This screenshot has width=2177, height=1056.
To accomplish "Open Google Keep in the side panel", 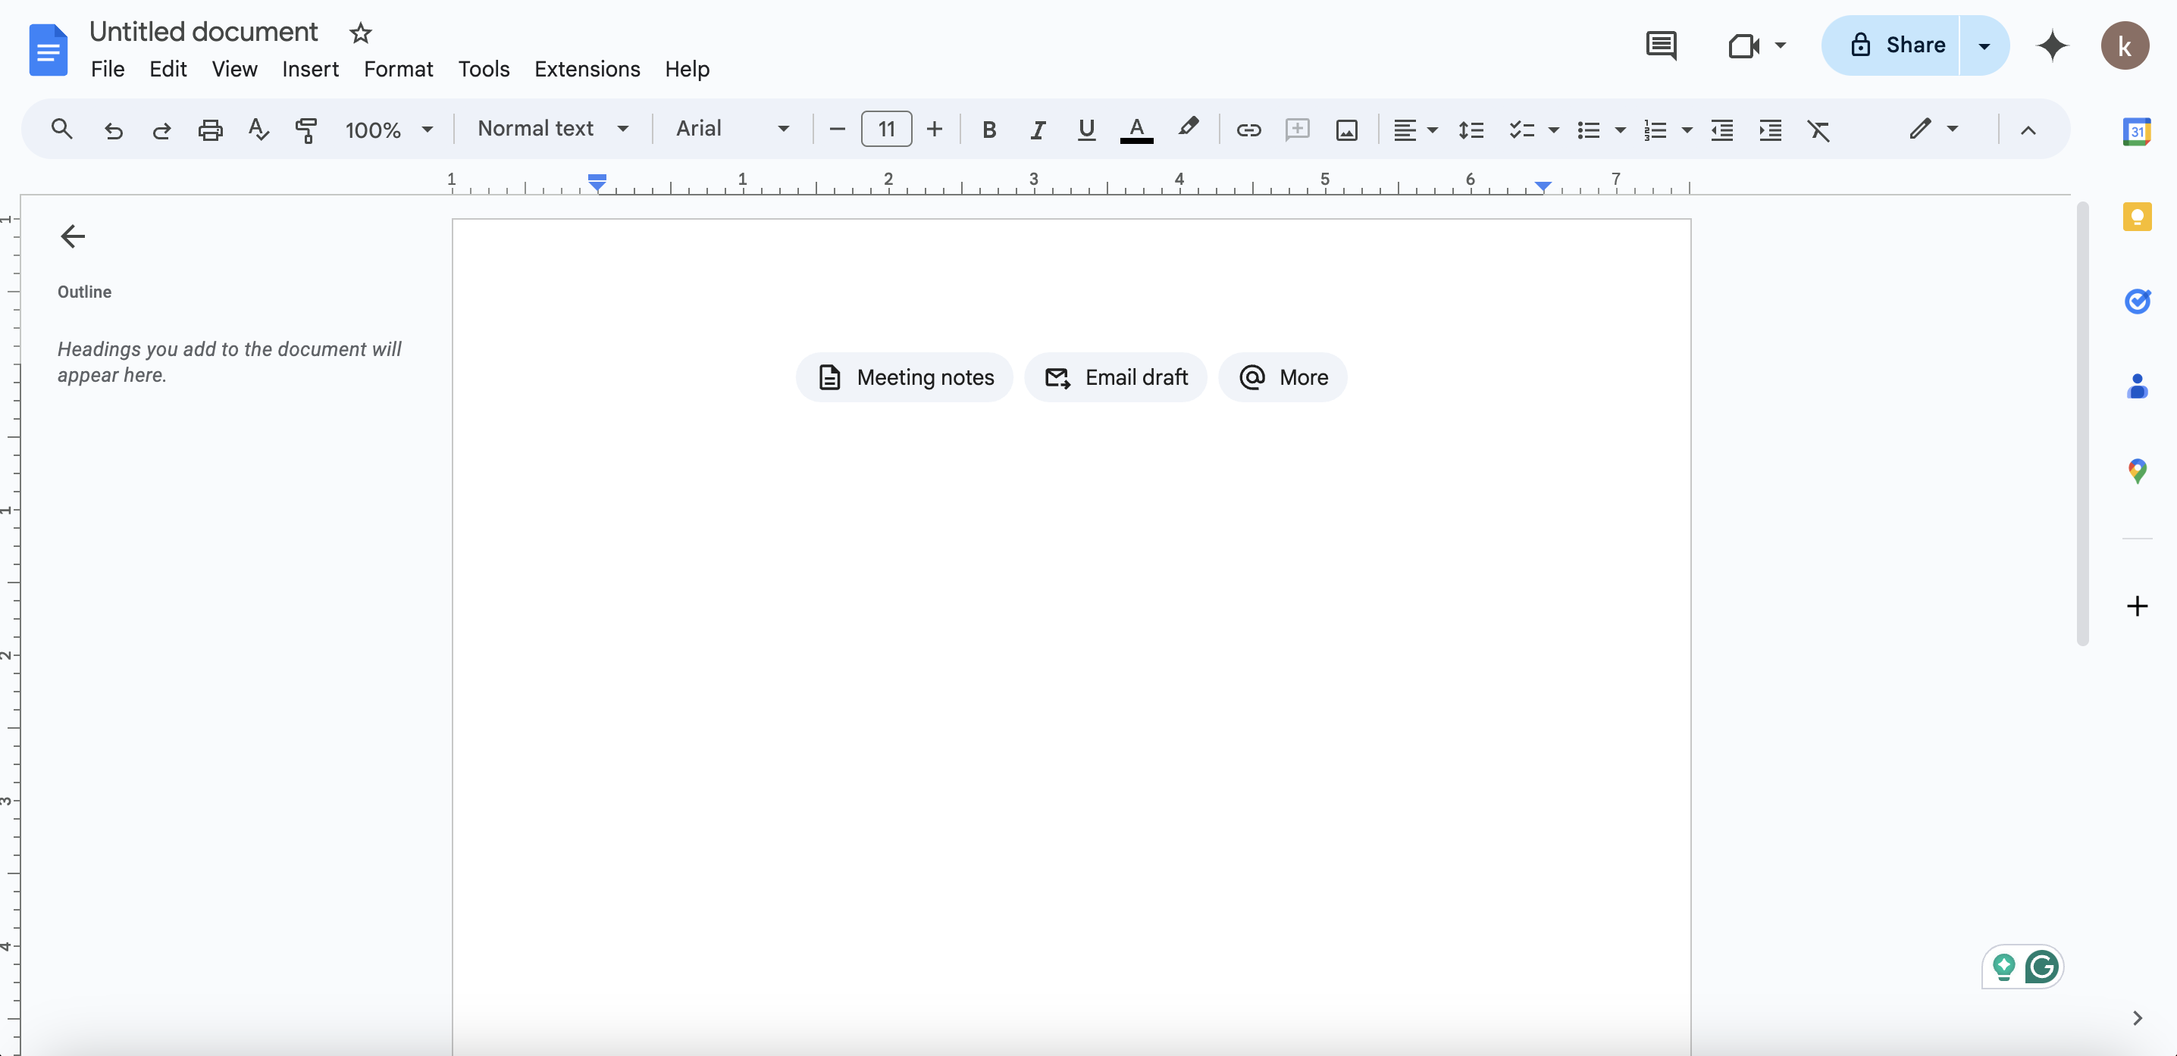I will click(2138, 216).
